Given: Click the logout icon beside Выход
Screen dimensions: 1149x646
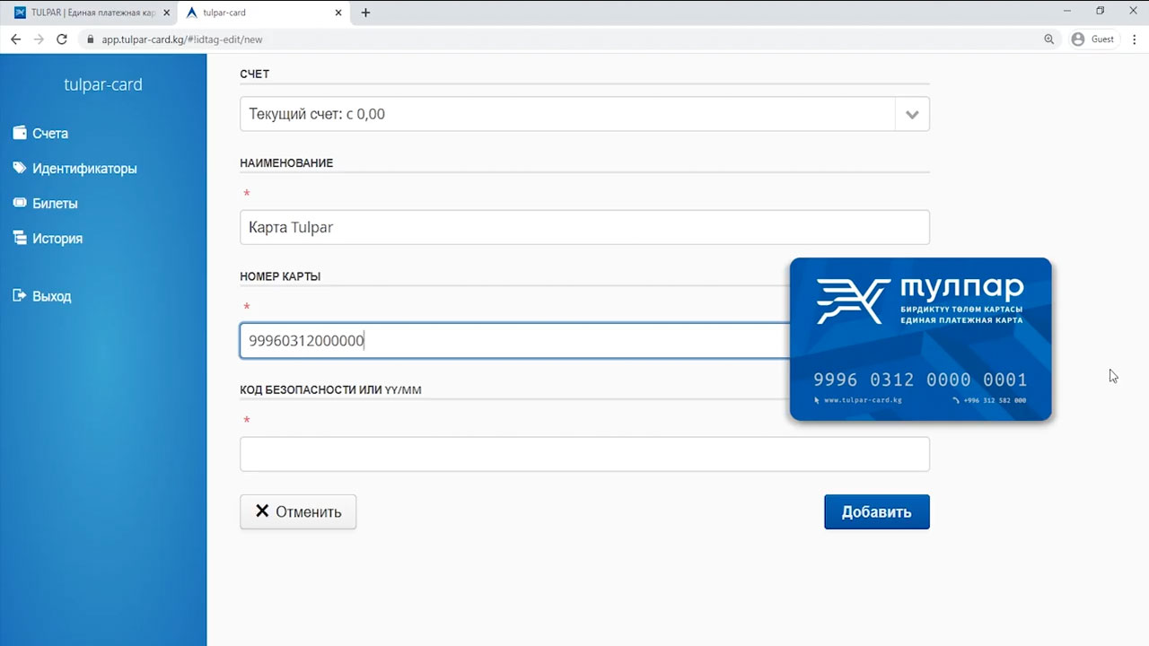Looking at the screenshot, I should click(19, 295).
